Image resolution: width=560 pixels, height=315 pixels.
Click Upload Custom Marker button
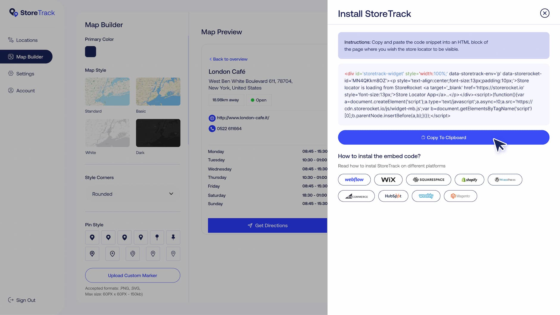133,275
